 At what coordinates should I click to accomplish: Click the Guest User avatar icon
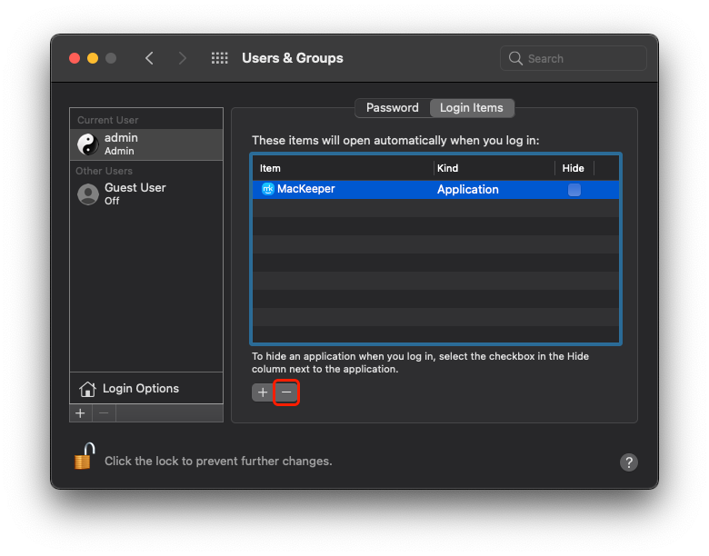coord(88,194)
